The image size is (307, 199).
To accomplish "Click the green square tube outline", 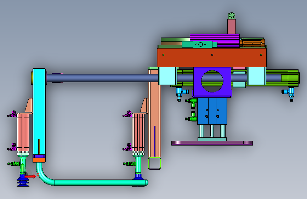I will (154, 163).
